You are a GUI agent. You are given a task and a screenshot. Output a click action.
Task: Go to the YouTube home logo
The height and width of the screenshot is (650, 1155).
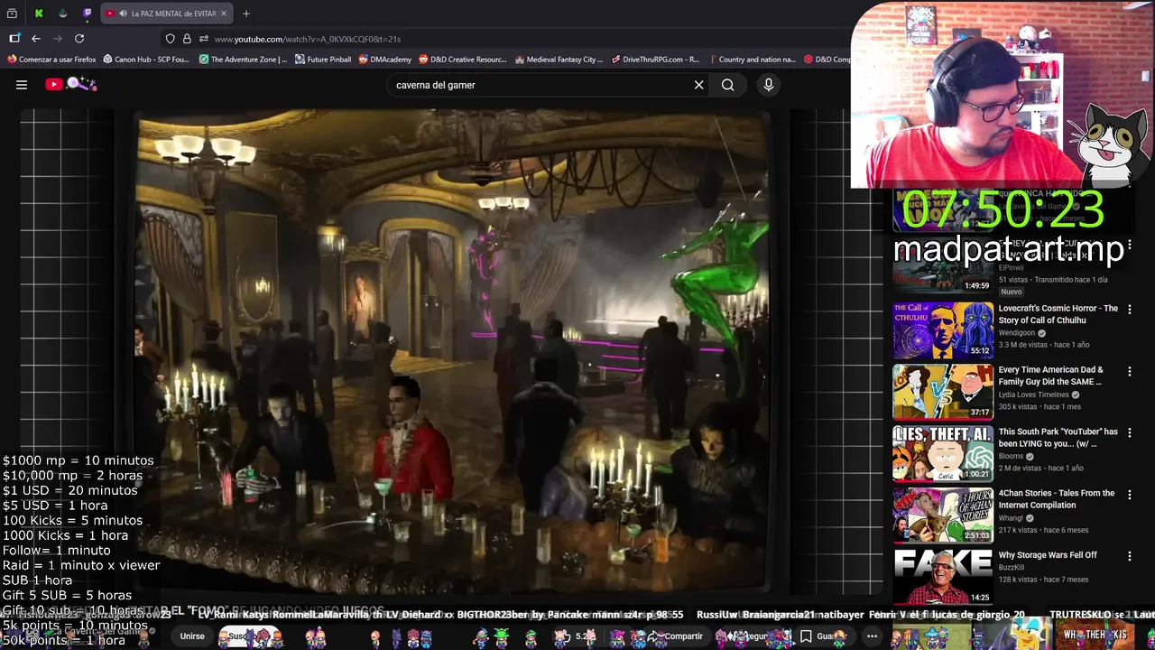pyautogui.click(x=71, y=84)
